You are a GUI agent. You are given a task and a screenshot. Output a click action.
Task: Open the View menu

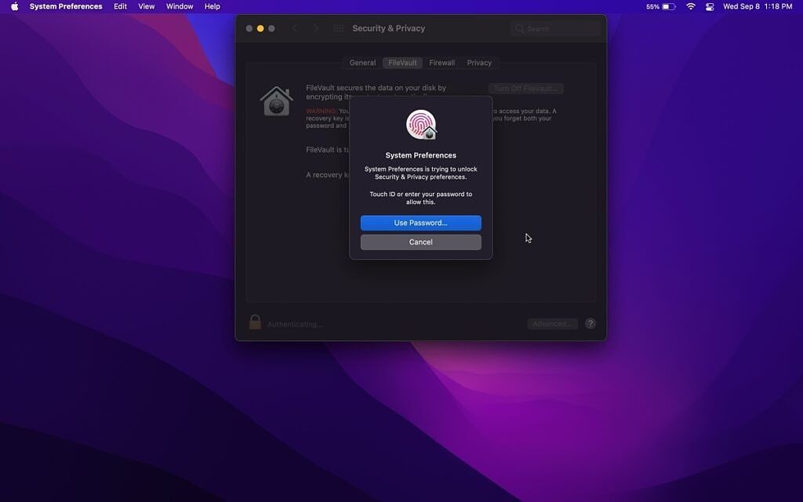(x=146, y=6)
